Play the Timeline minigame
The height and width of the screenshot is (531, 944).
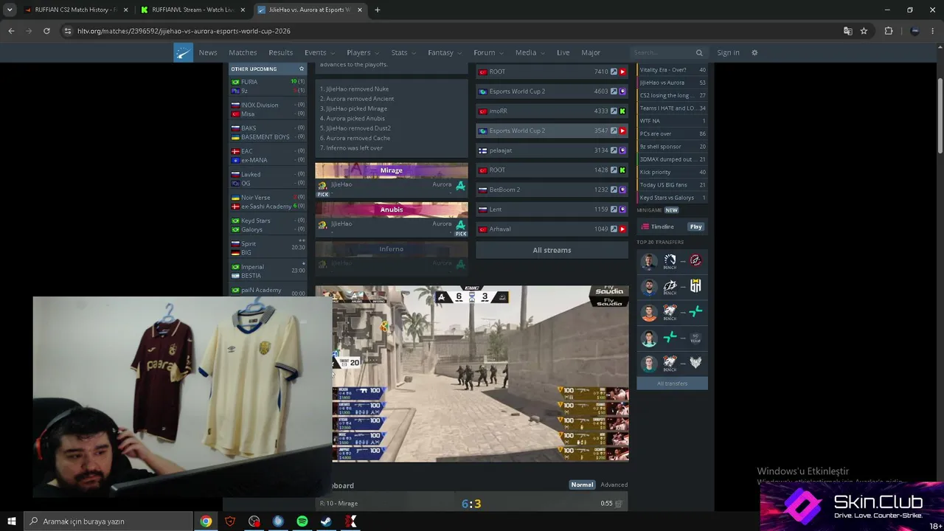695,227
